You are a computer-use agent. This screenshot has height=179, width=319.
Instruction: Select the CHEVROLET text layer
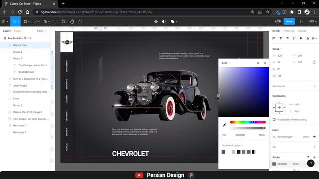20,86
